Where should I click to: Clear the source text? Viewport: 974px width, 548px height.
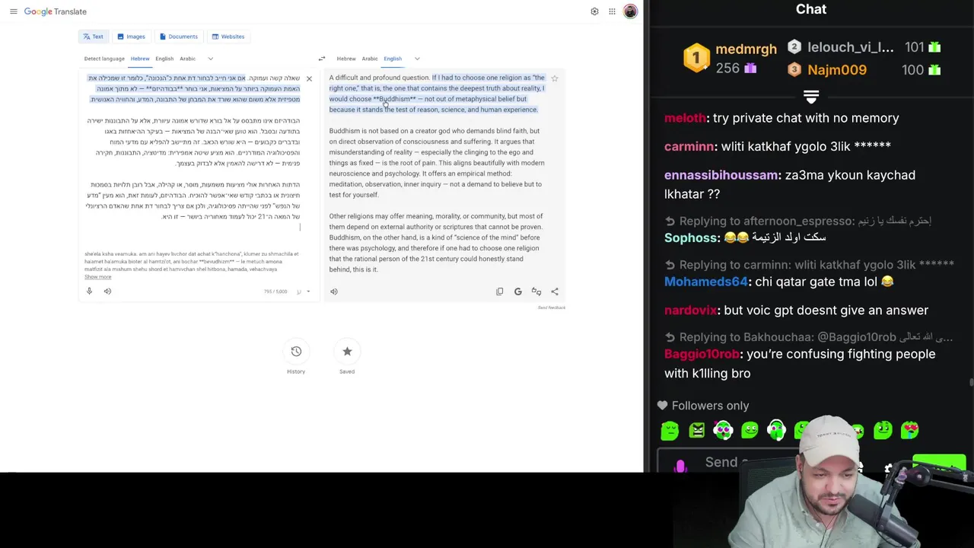[309, 79]
